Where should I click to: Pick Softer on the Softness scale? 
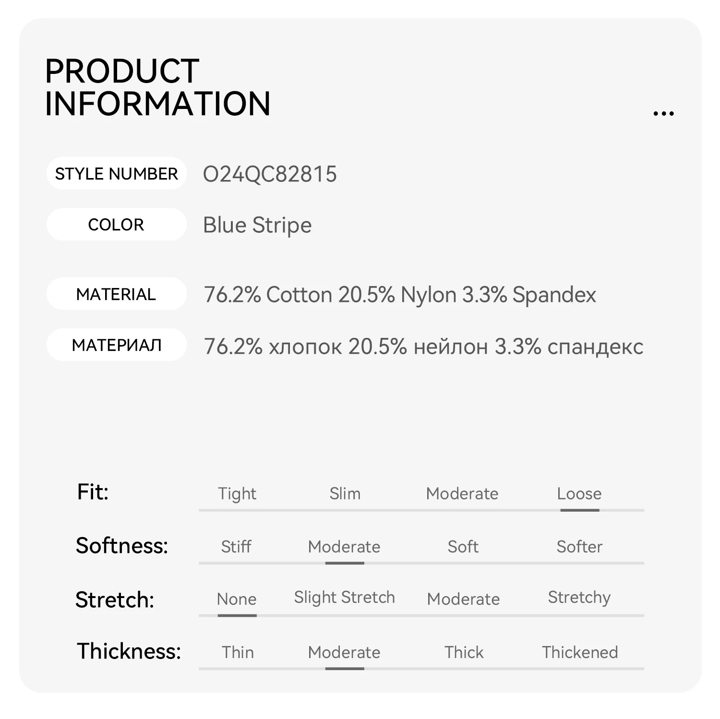pyautogui.click(x=579, y=546)
